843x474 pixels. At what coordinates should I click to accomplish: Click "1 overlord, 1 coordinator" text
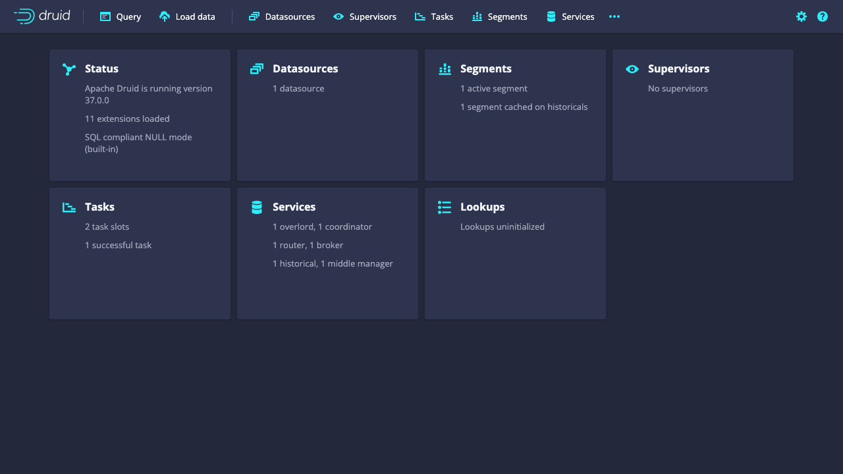coord(322,226)
